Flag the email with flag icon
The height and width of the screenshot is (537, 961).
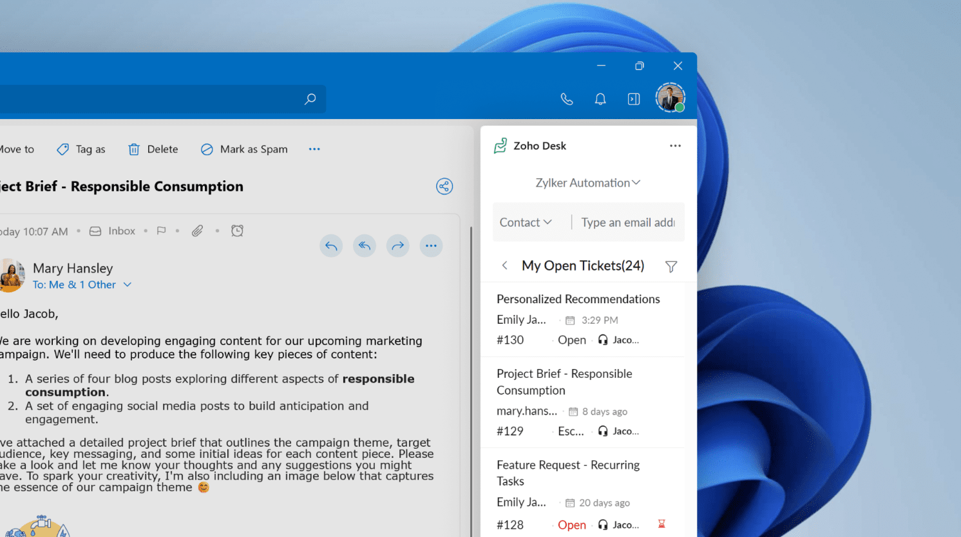(162, 231)
